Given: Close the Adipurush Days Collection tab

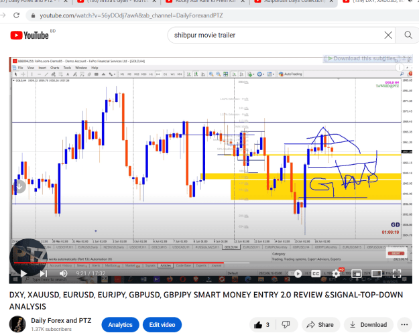Looking at the screenshot, I should click(x=331, y=1).
